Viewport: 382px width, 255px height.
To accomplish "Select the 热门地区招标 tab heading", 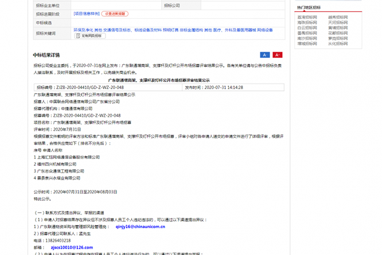I will coord(309,7).
